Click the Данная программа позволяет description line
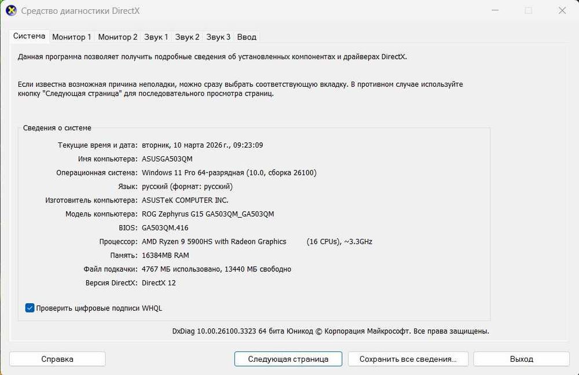The height and width of the screenshot is (375, 579). [x=212, y=57]
